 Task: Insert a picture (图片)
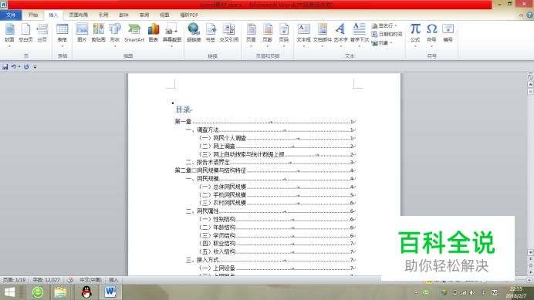tap(82, 33)
